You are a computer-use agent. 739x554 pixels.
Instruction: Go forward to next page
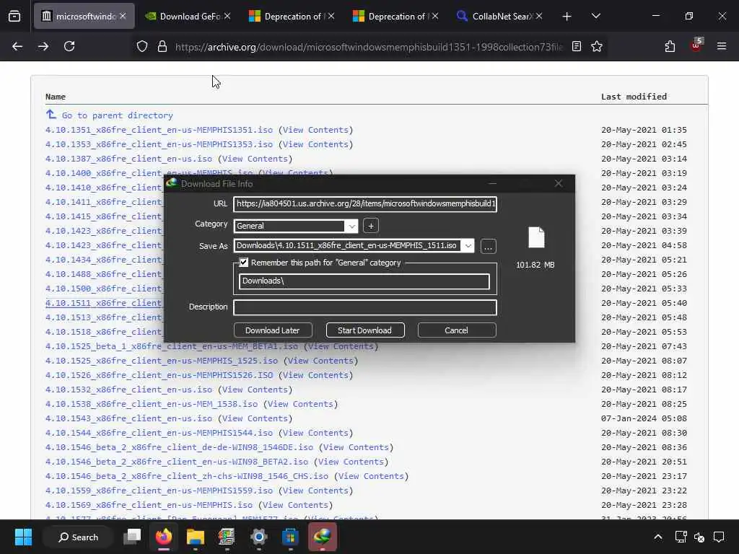click(x=43, y=46)
